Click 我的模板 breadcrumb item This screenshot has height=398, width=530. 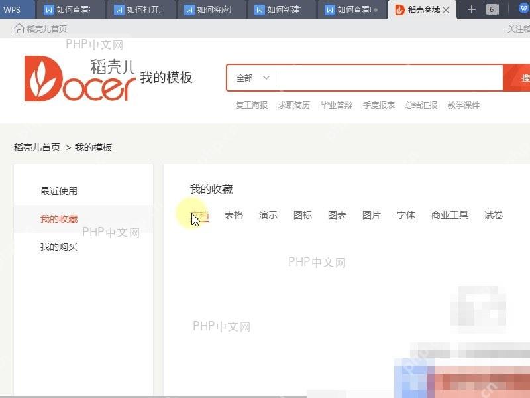93,147
